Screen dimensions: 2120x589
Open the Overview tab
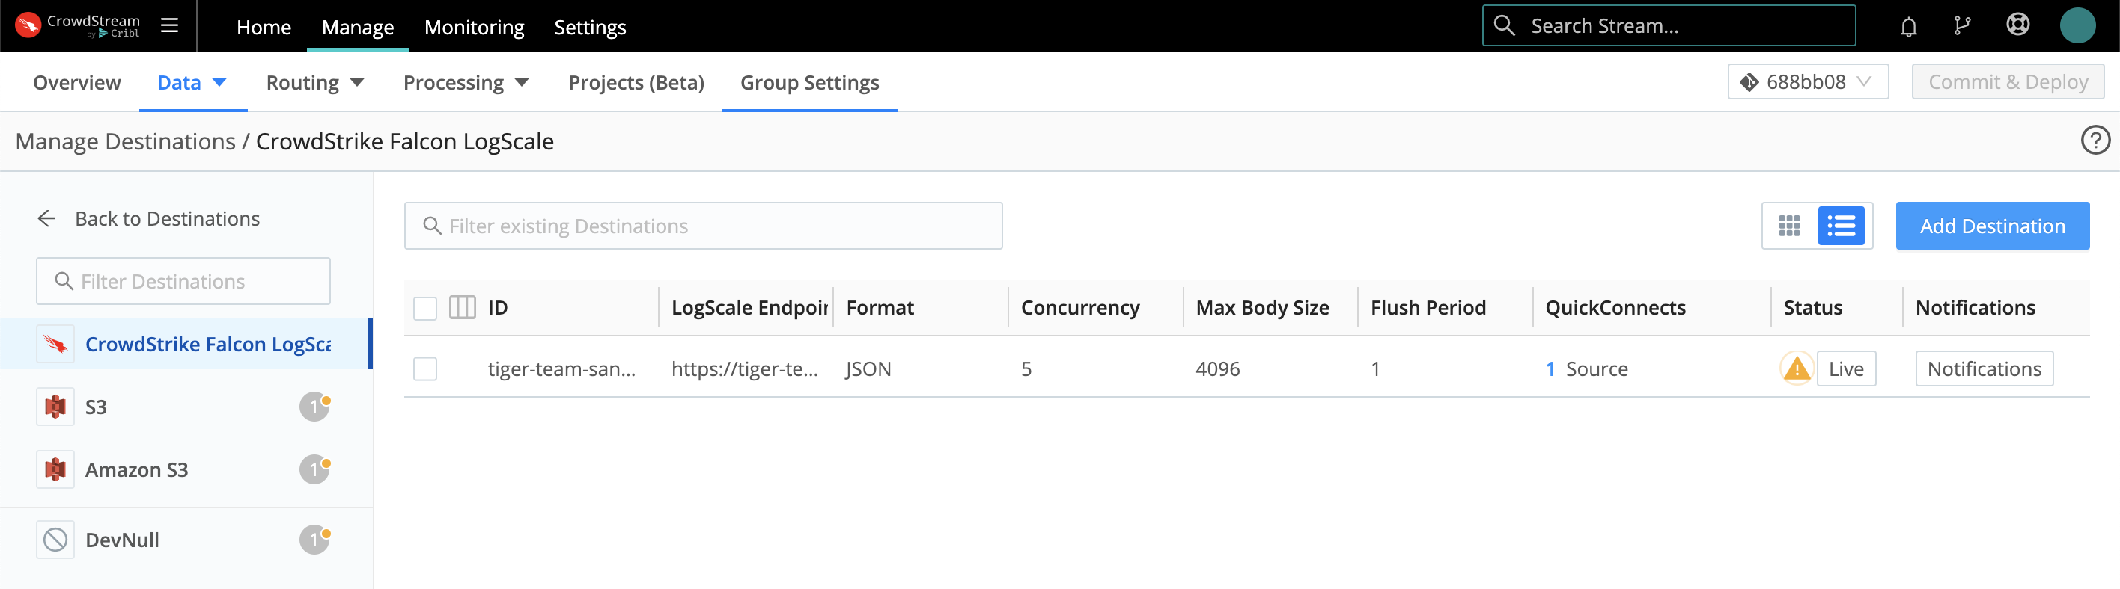[76, 82]
